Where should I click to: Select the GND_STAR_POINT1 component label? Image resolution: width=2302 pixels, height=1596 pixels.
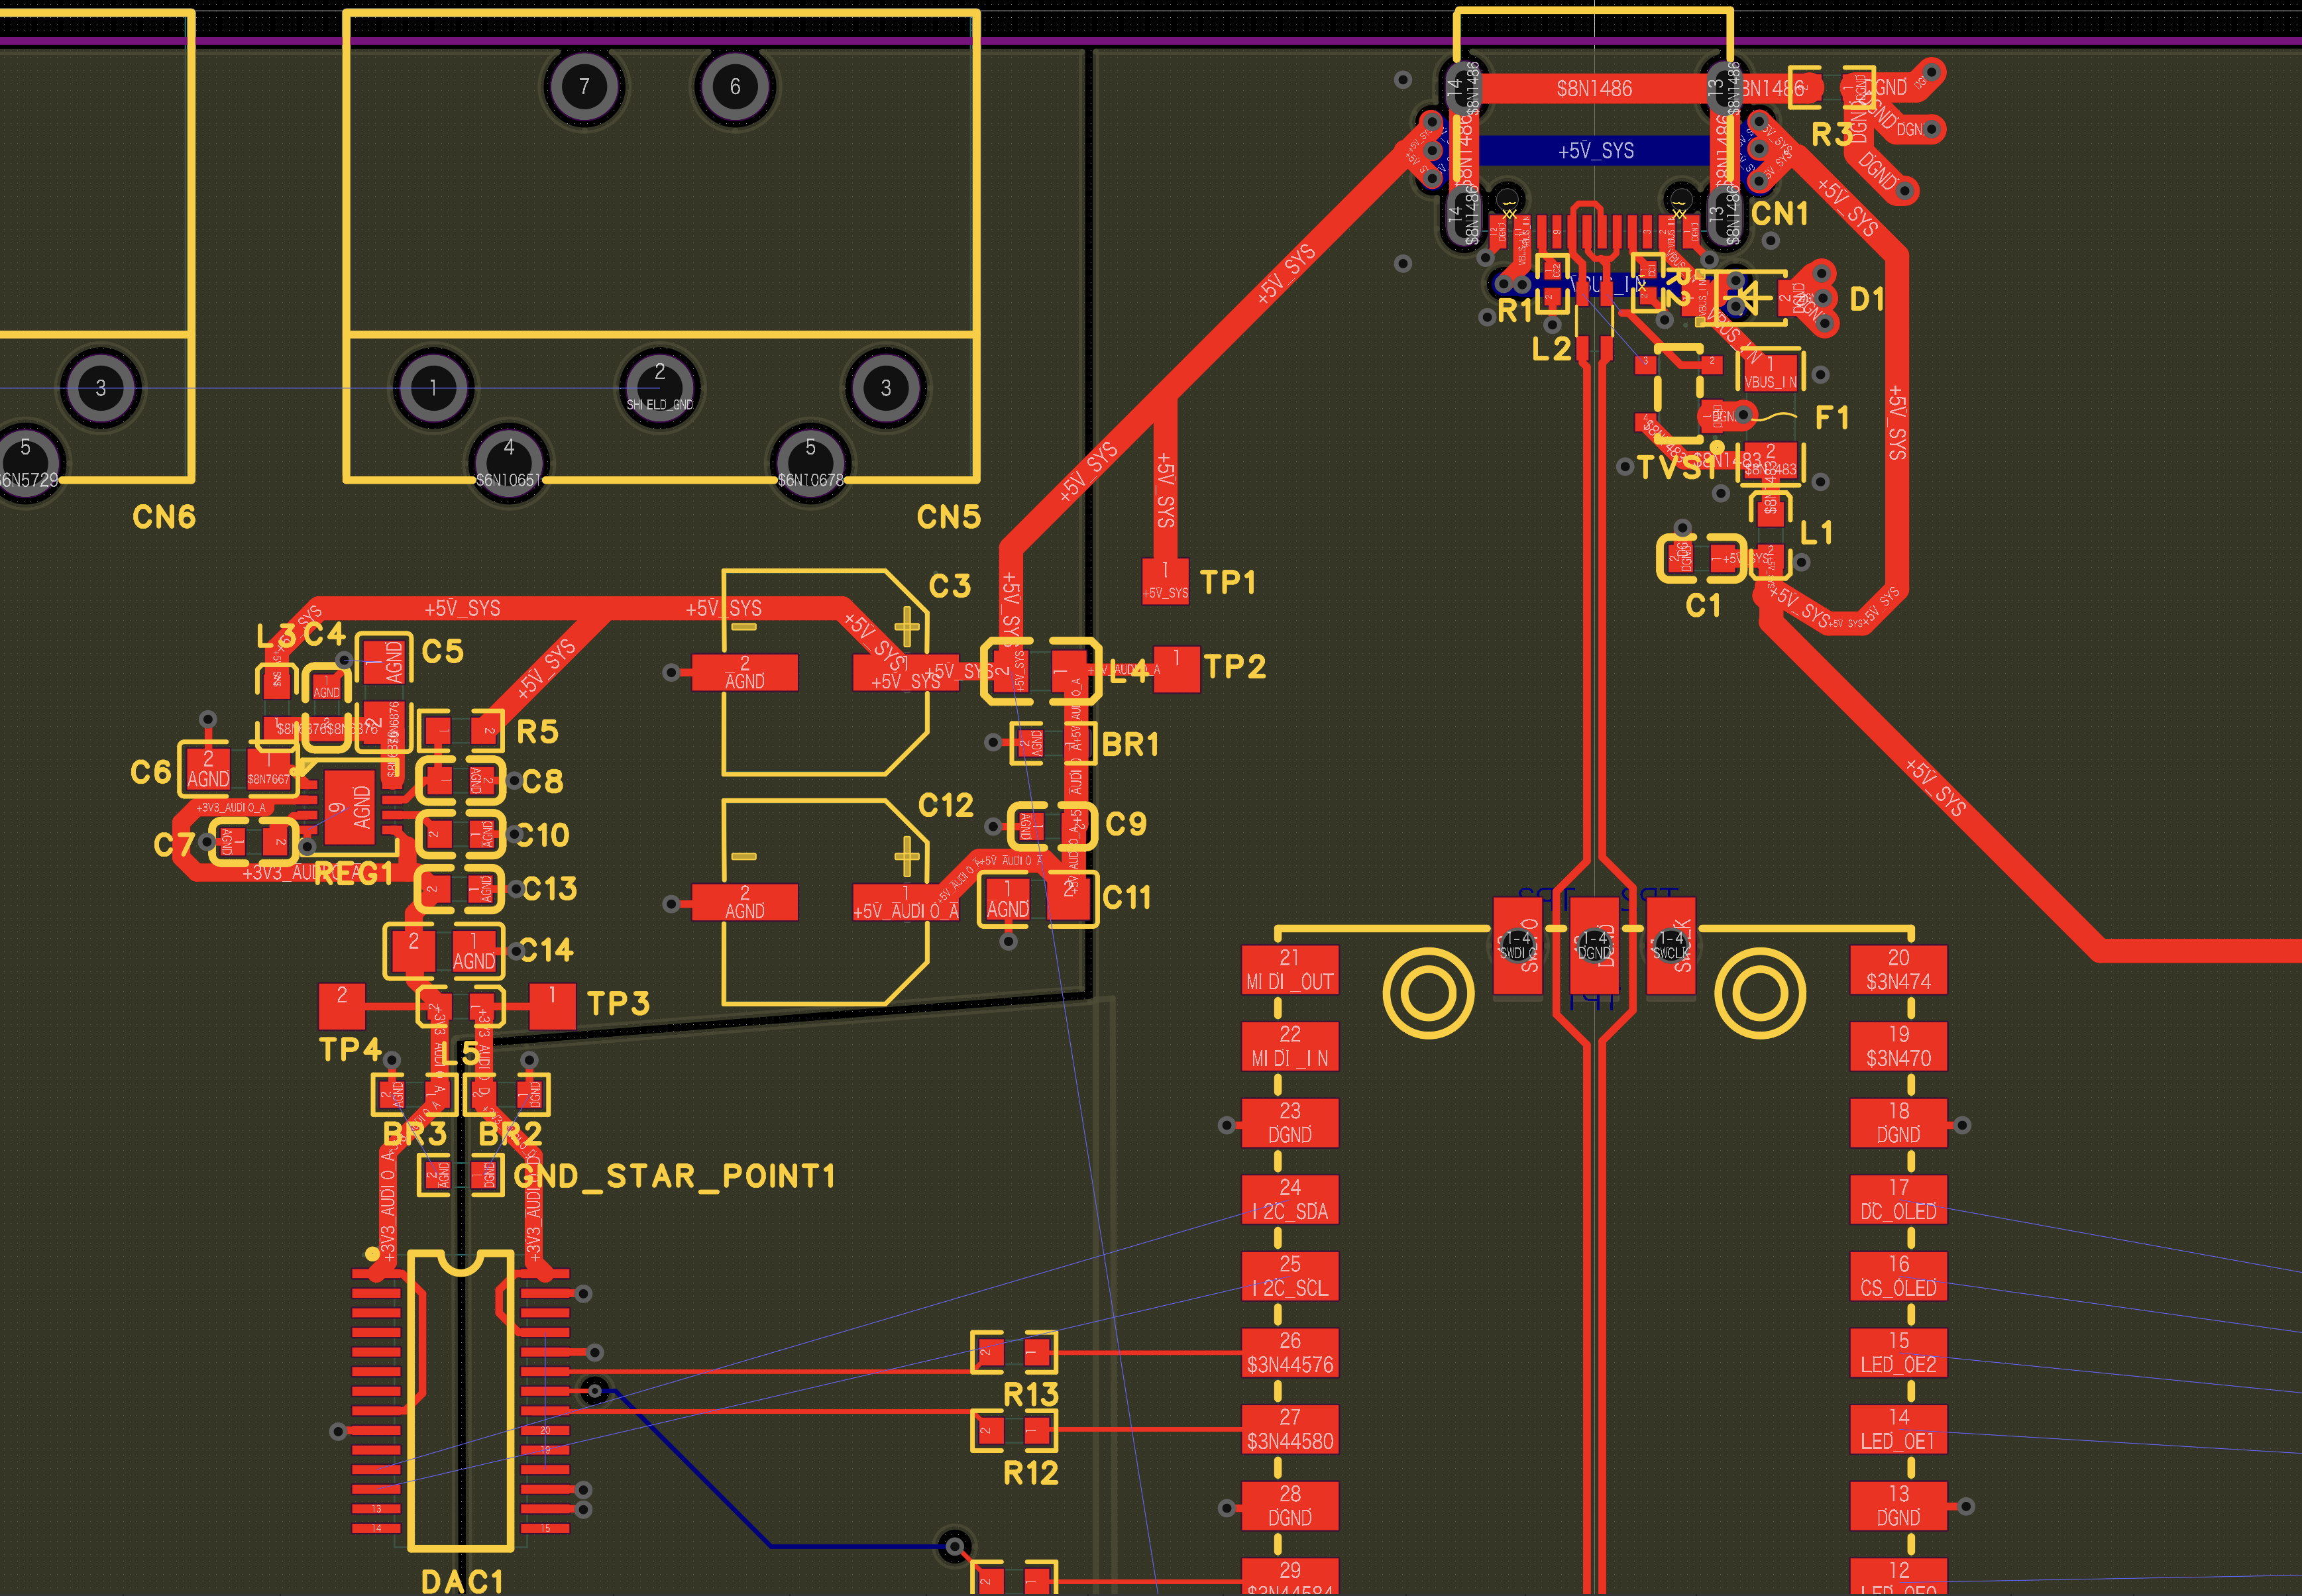pyautogui.click(x=675, y=1176)
